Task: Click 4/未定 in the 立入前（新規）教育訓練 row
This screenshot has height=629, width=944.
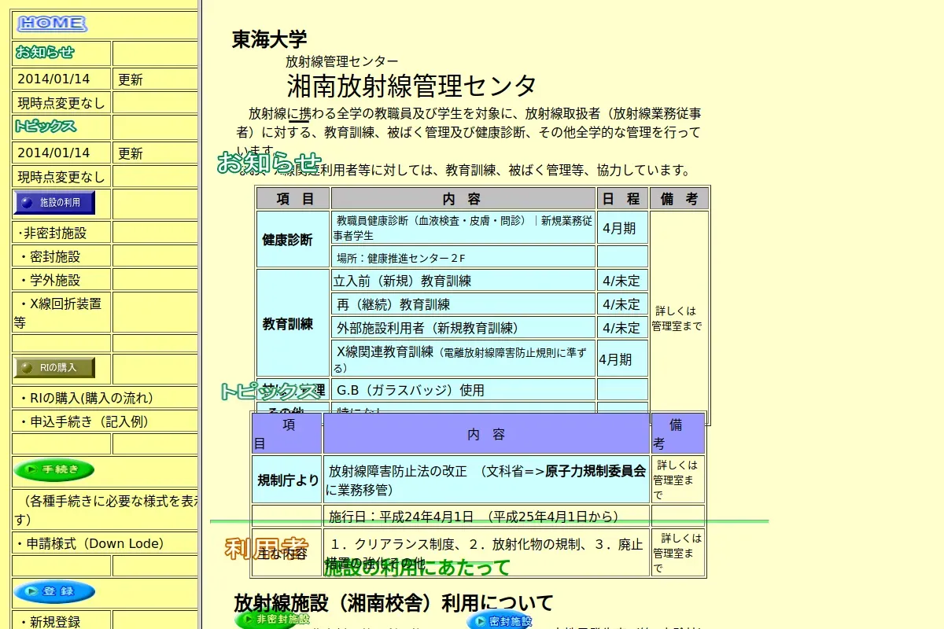Action: point(623,281)
